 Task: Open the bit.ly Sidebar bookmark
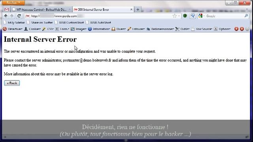14,22
